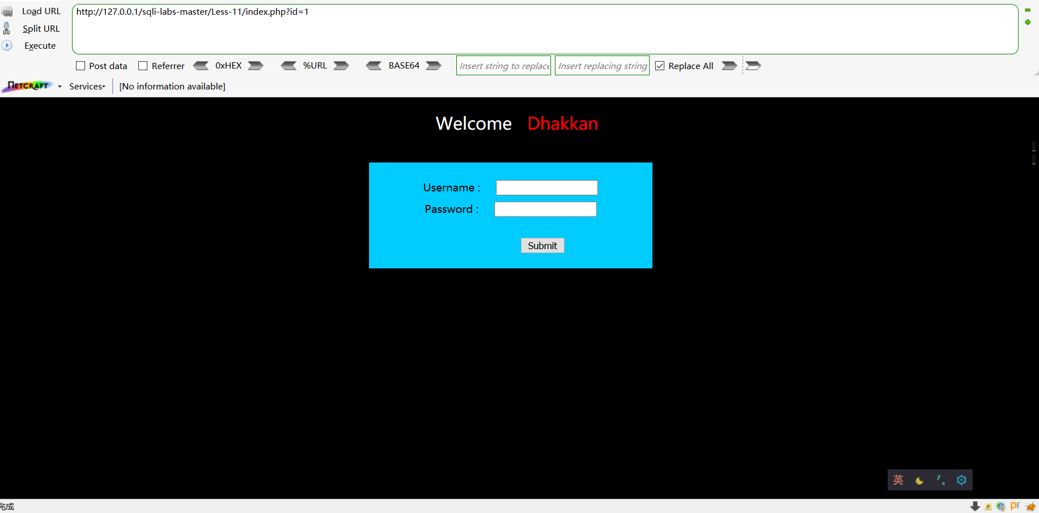
Task: Click the left arrow before %URL
Action: [289, 66]
